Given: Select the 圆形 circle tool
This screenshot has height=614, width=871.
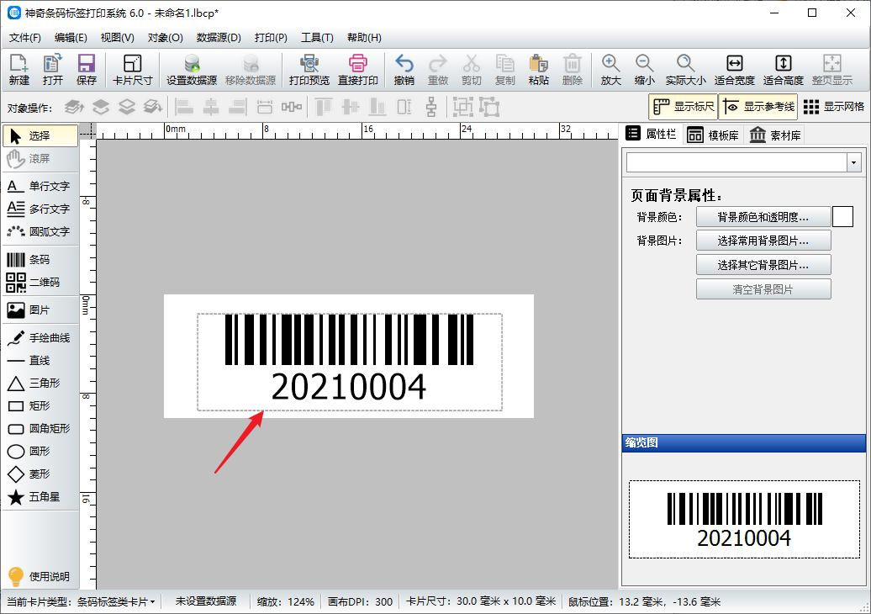Looking at the screenshot, I should click(x=40, y=451).
